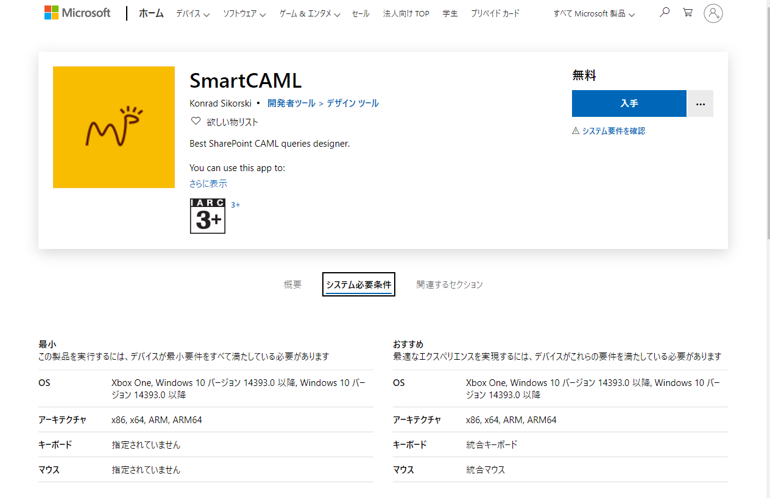Click the SmartCAML title heading
The width and height of the screenshot is (770, 498).
coord(245,81)
